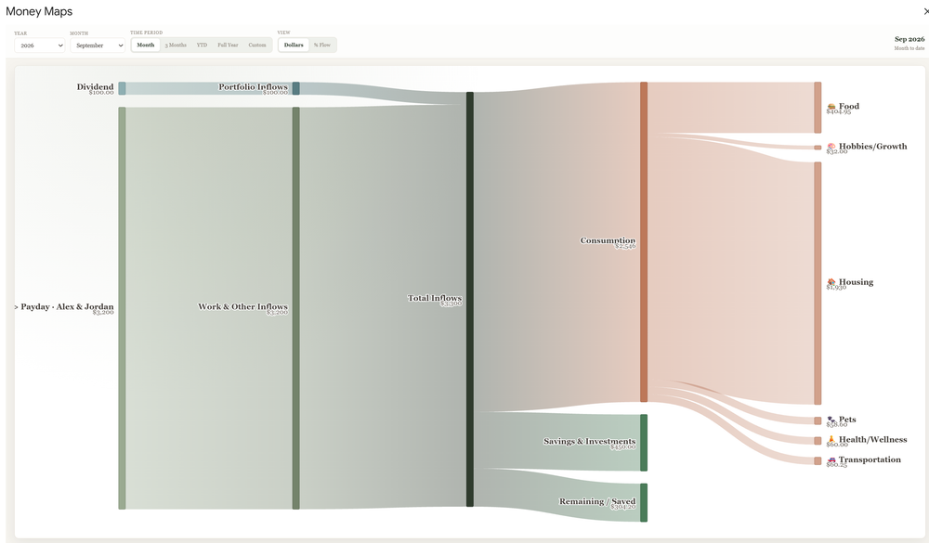Click the flow band from Consumption to Housing
This screenshot has width=929, height=543.
point(730,272)
